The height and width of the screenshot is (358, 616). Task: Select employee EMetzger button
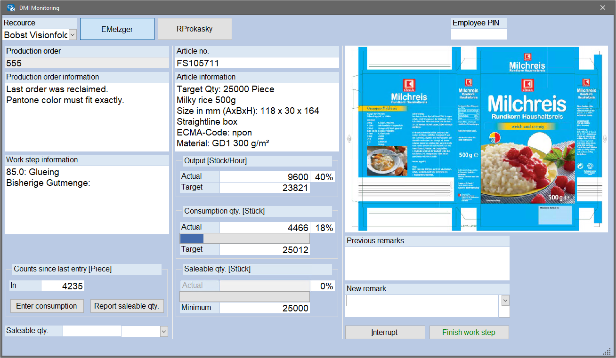coord(117,29)
